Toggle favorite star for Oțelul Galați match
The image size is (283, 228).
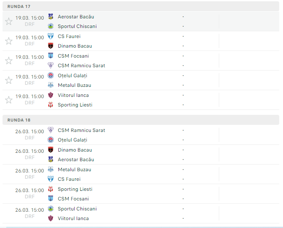pyautogui.click(x=9, y=80)
